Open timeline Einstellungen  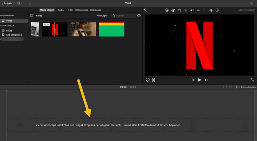[x=248, y=87]
